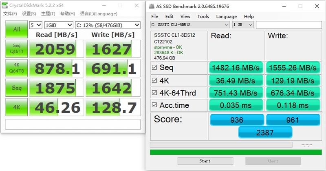Click the CT22102 firmware text
The width and height of the screenshot is (326, 171).
click(163, 42)
